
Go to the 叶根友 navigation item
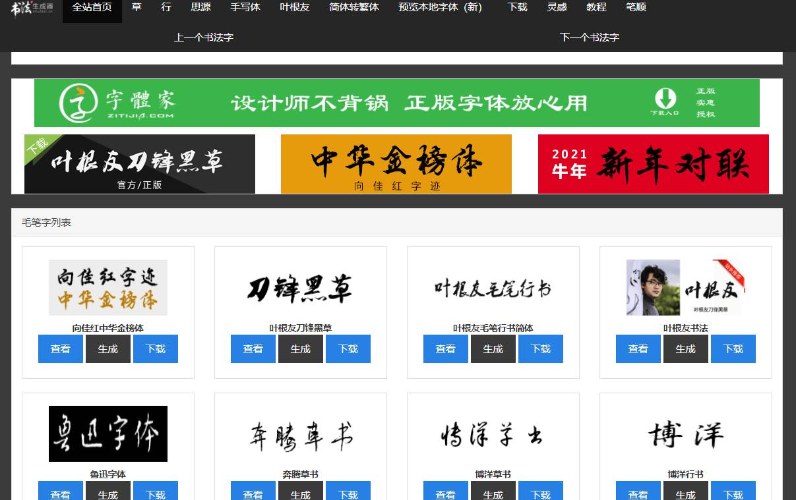pyautogui.click(x=295, y=8)
